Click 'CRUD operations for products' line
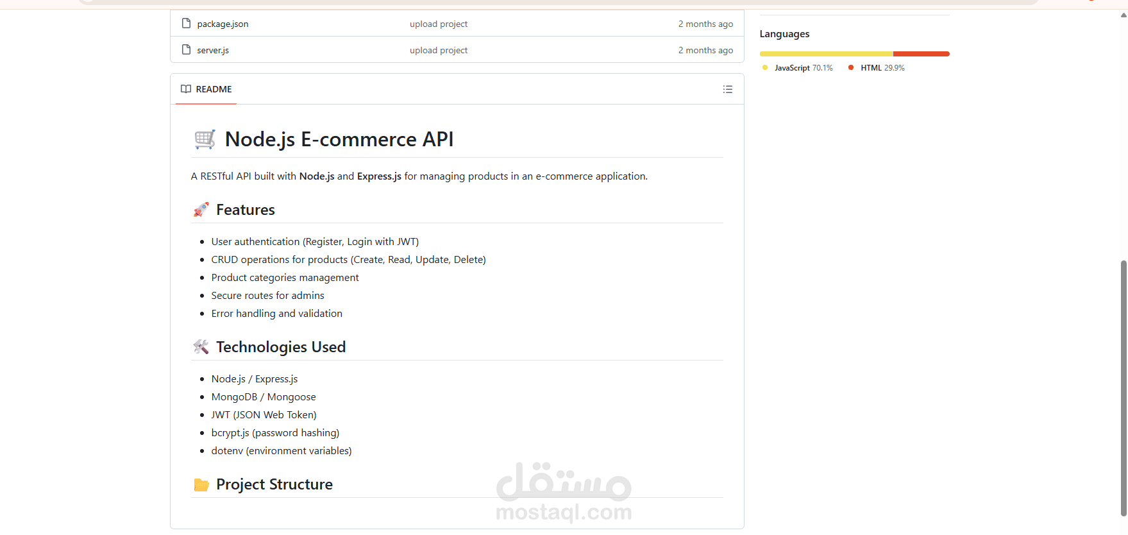Viewport: 1128px width, 535px height. [348, 260]
